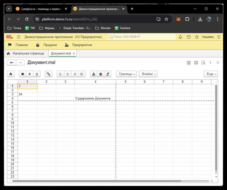Switch to Начальная страница tab

pos(25,53)
